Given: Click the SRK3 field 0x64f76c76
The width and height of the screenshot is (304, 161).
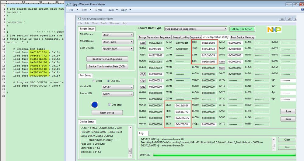Looking at the screenshot, I should click(x=182, y=124).
